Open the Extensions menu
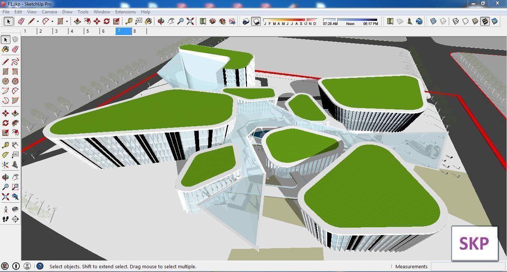Screen dimensions: 507x272 (125, 12)
